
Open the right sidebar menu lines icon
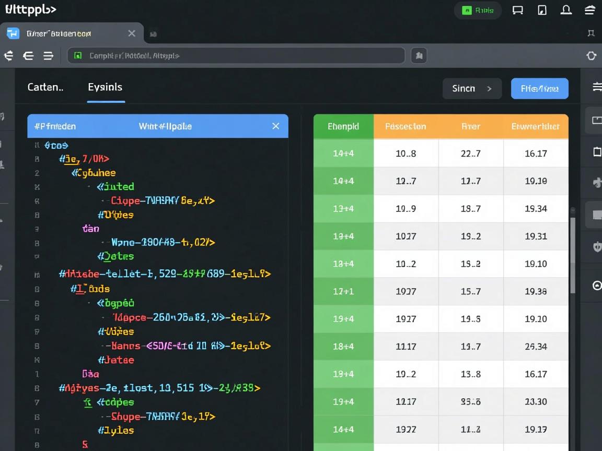pyautogui.click(x=597, y=87)
